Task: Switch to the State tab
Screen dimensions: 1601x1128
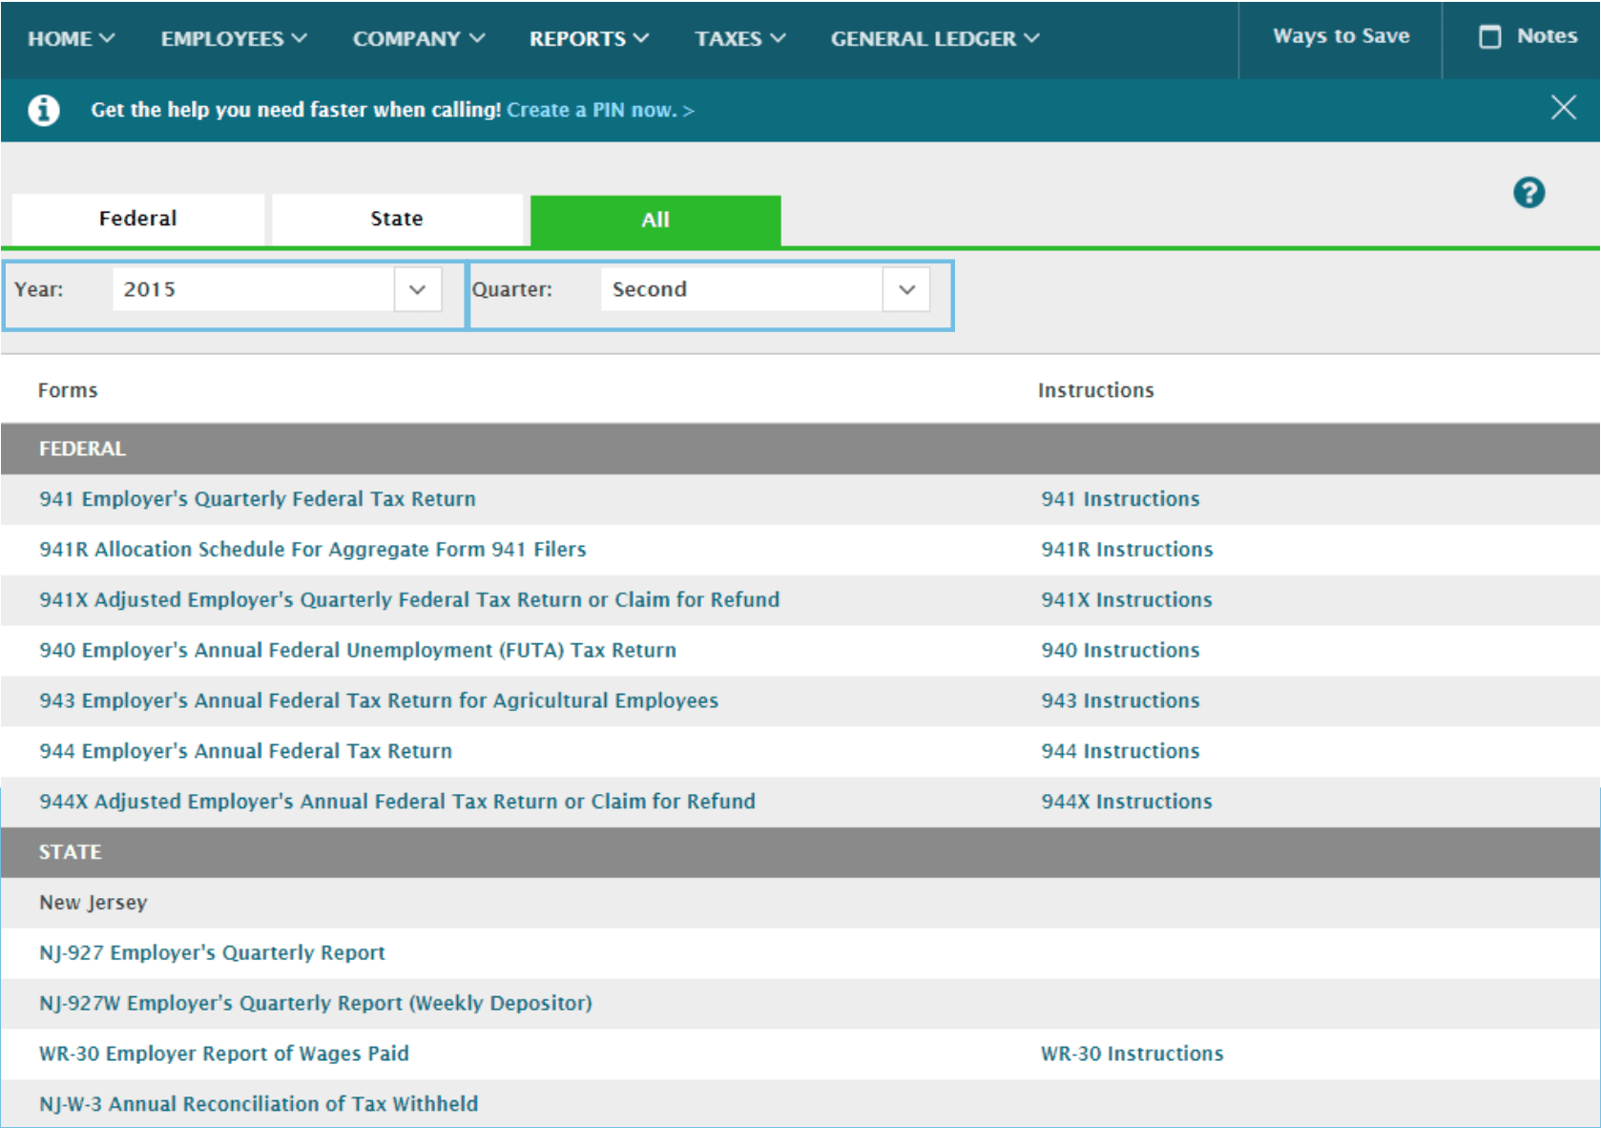Action: [395, 219]
